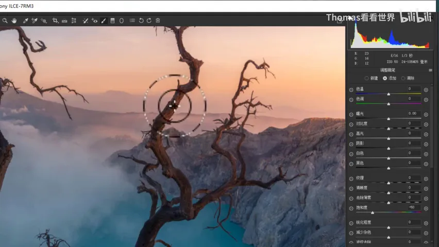Select the Radial Filter tool
439x247 pixels.
pyautogui.click(x=122, y=21)
